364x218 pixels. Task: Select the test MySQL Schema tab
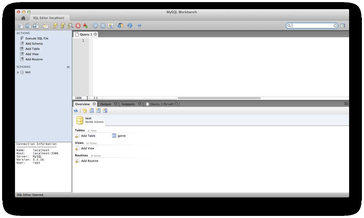coord(90,120)
